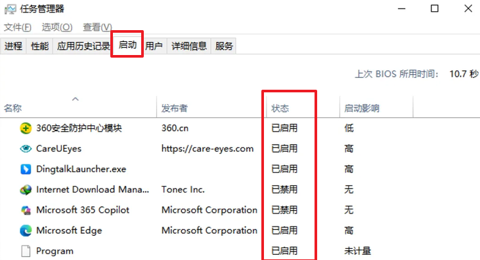Image resolution: width=480 pixels, height=260 pixels.
Task: Click the 10.7 秒 BIOS time value
Action: click(464, 74)
